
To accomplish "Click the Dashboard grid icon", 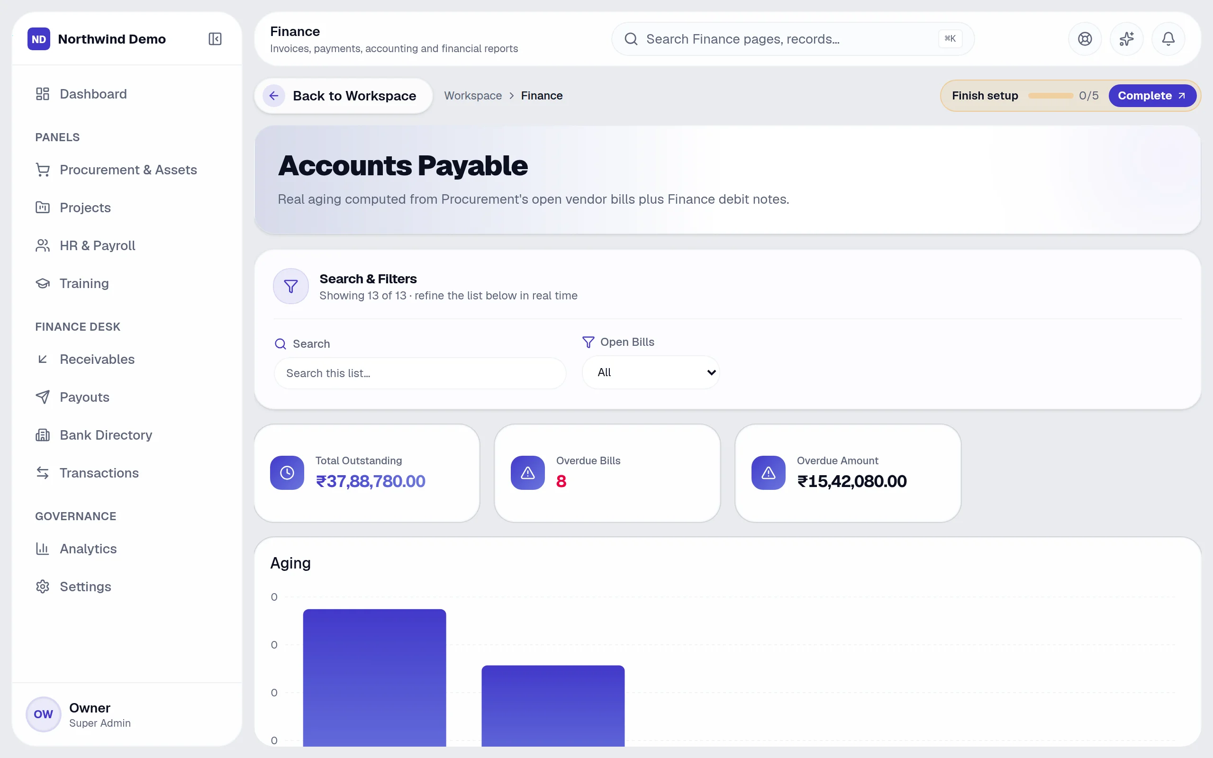I will pyautogui.click(x=43, y=94).
